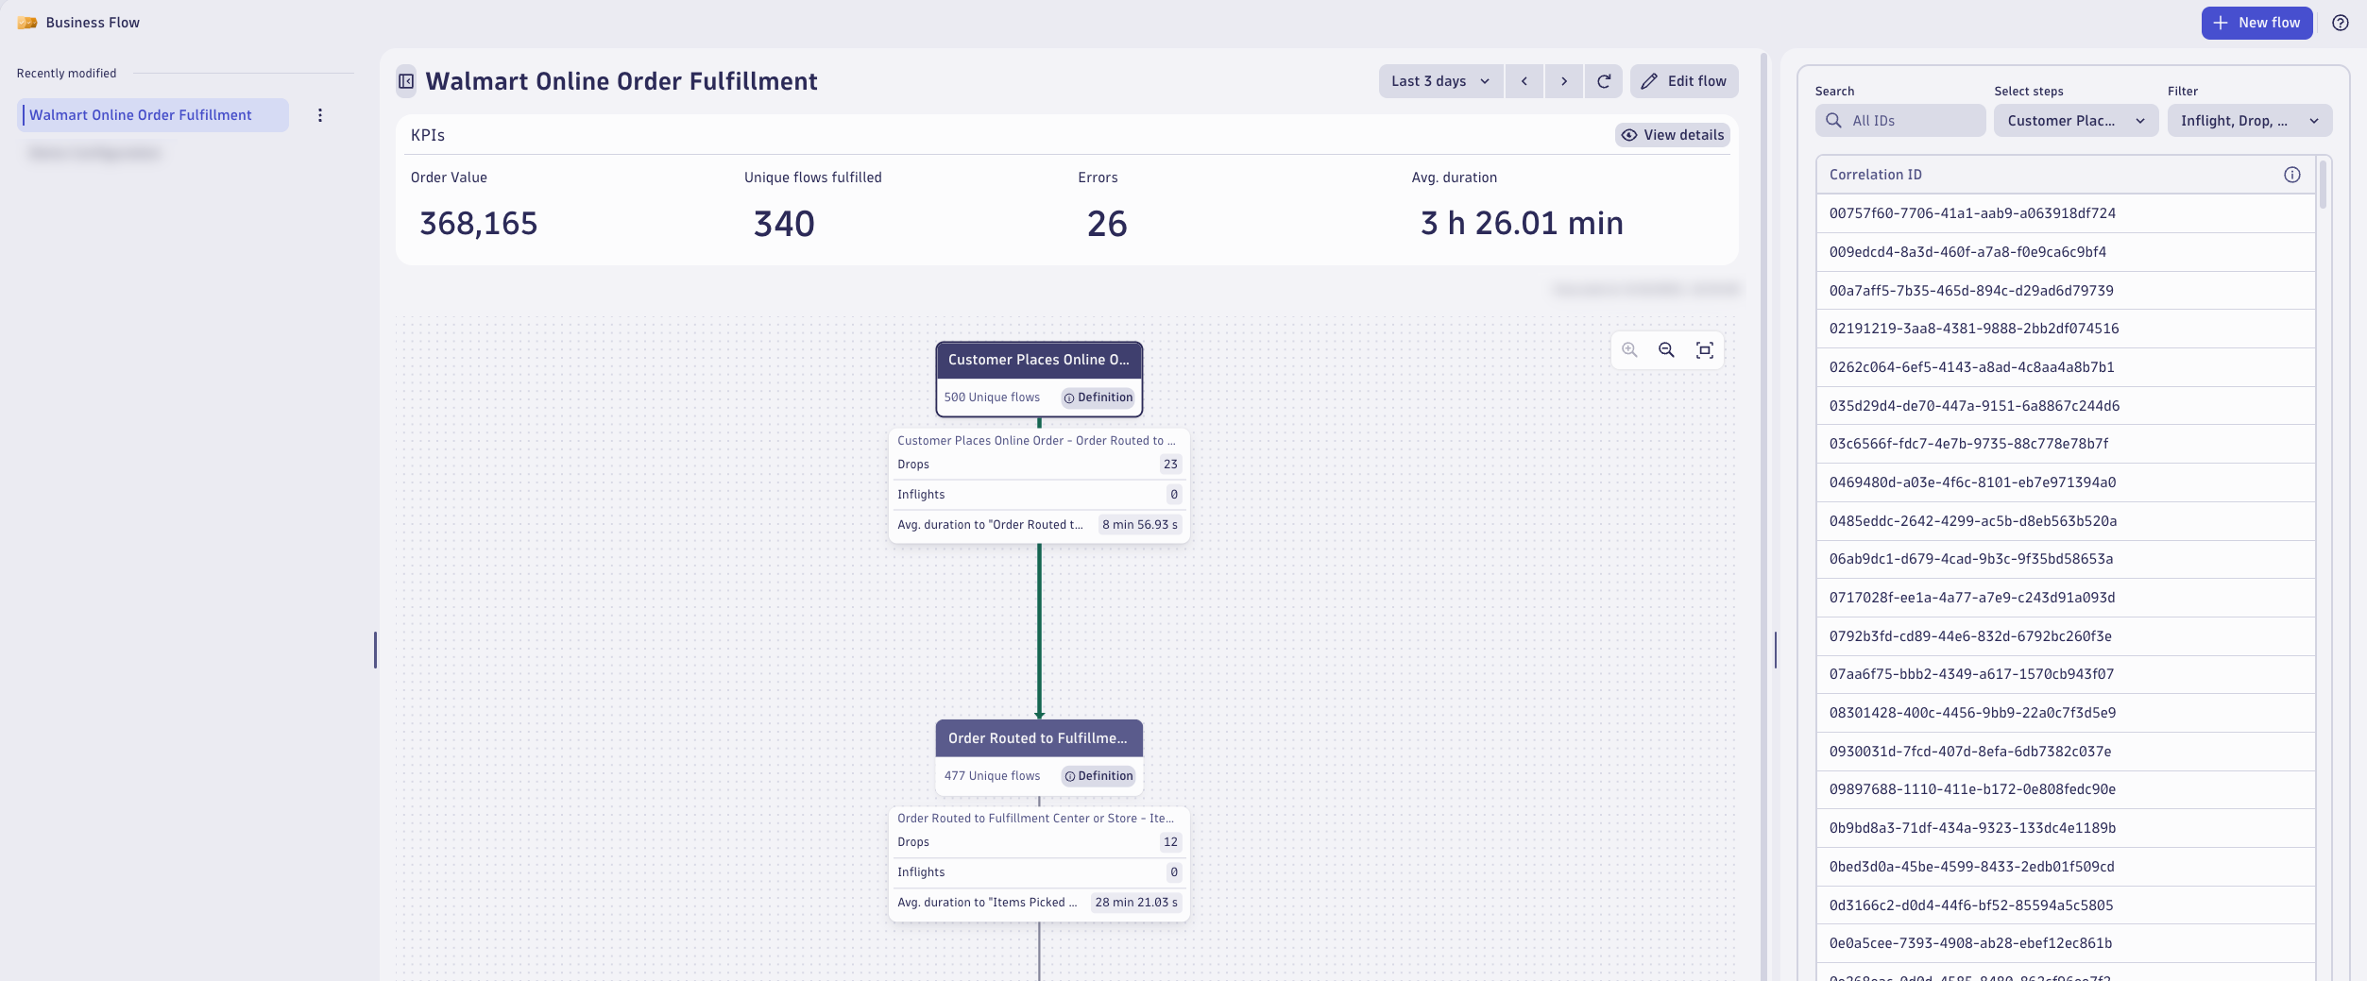Click the Order Value KPI 368,165
Screen dimensions: 2367x981
tap(479, 224)
